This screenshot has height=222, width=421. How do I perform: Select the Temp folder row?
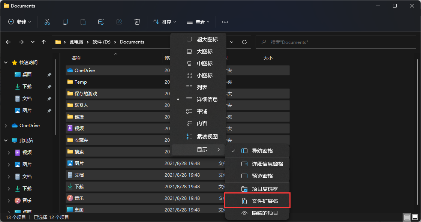click(177, 82)
